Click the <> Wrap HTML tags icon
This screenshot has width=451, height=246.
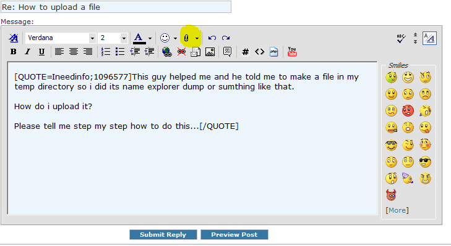[x=259, y=52]
